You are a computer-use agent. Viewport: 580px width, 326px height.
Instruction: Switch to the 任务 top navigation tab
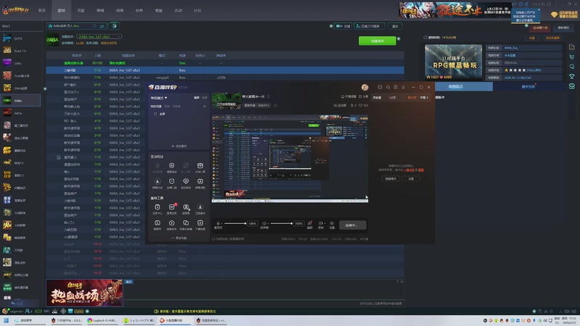tap(139, 10)
